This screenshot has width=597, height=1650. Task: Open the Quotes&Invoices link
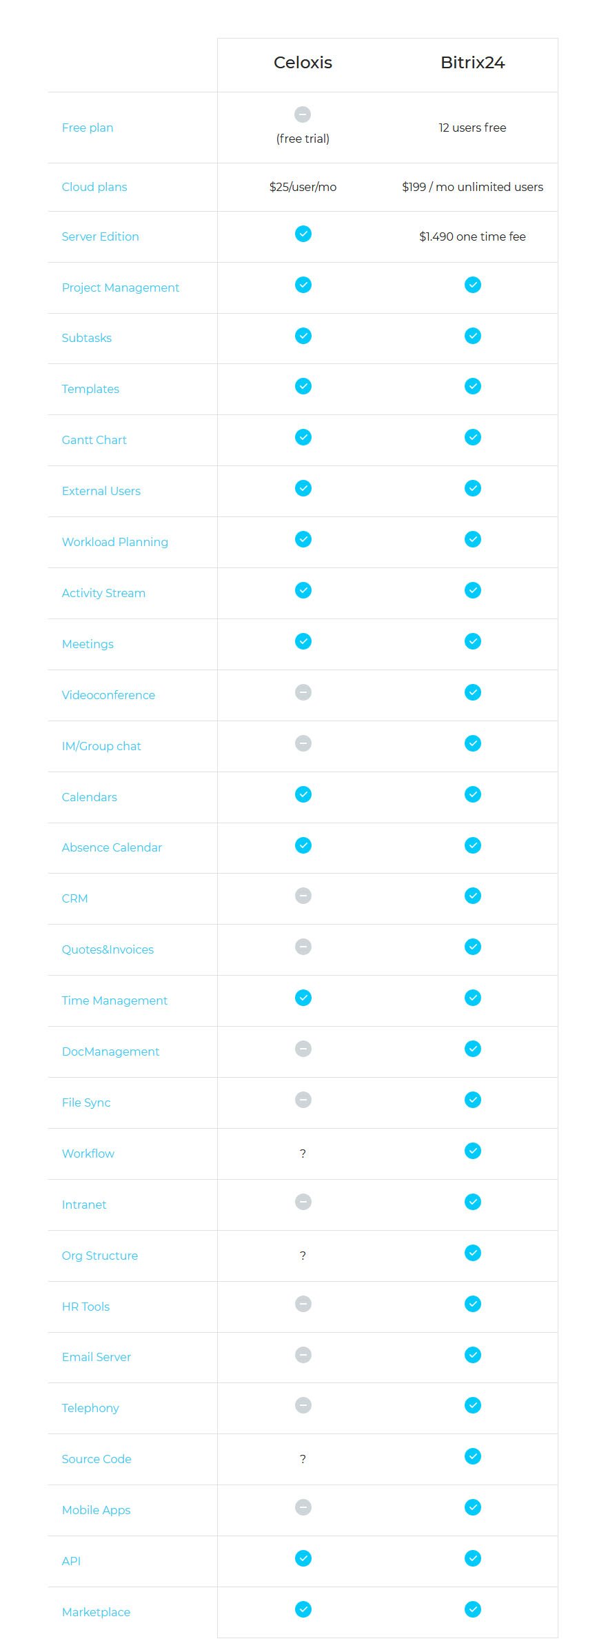[108, 949]
